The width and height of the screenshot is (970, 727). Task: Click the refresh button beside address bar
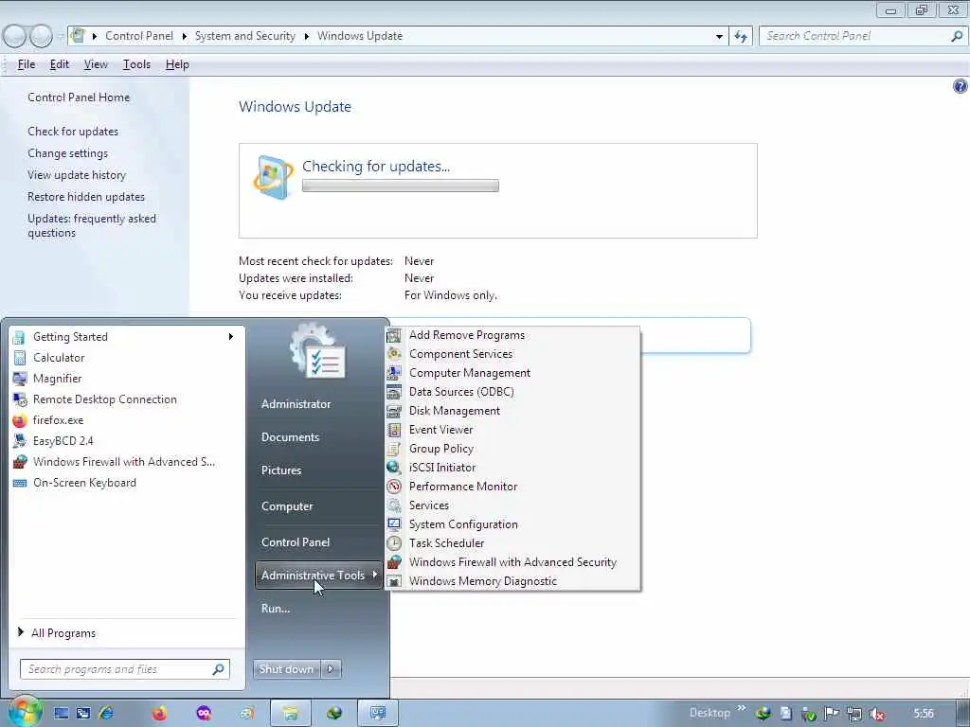[x=741, y=37]
